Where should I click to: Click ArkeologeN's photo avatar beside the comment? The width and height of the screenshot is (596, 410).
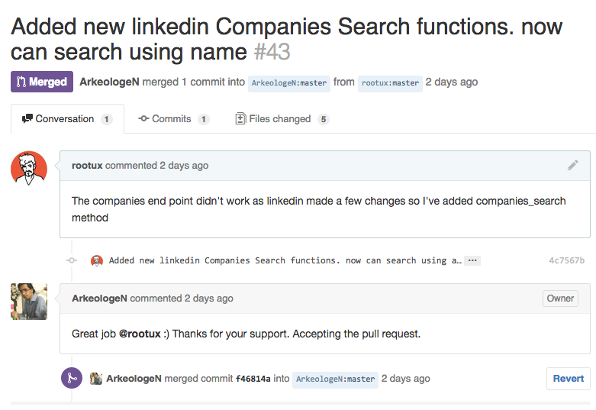29,302
